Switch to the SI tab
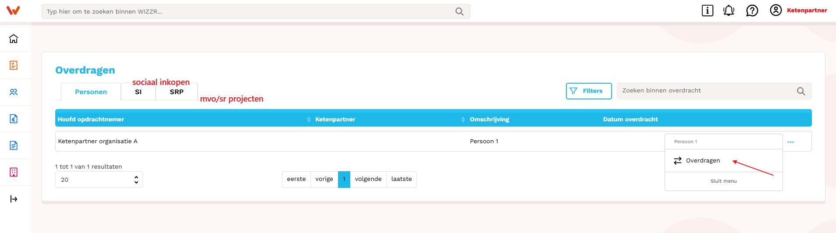The width and height of the screenshot is (836, 233). [138, 92]
